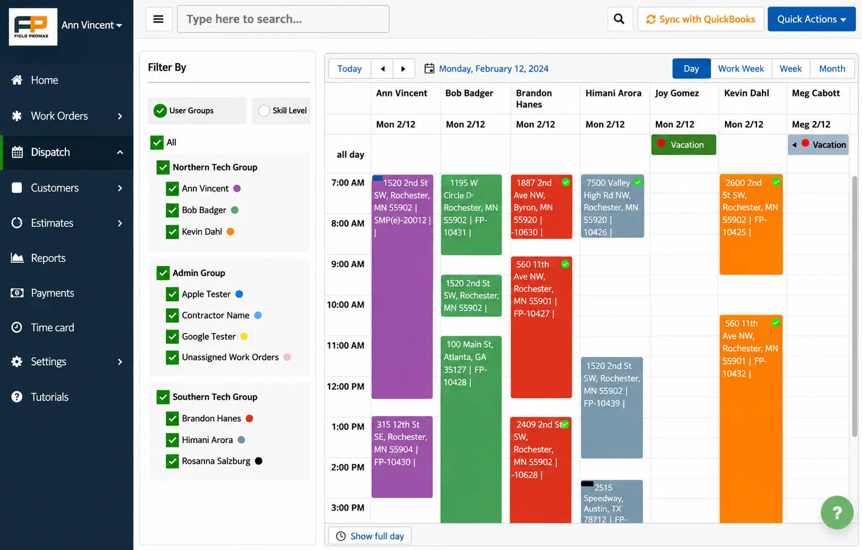Click the Show full day button
This screenshot has width=862, height=550.
(370, 536)
